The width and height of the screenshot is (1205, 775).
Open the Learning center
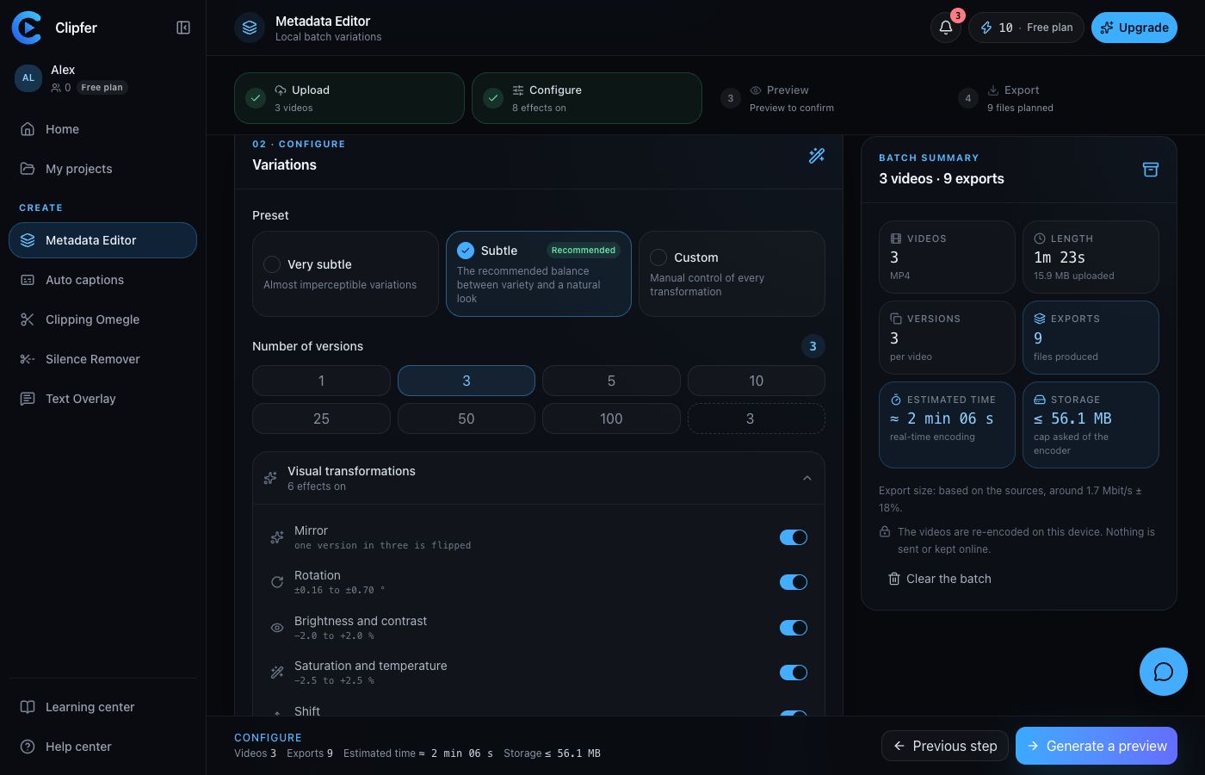[102, 707]
